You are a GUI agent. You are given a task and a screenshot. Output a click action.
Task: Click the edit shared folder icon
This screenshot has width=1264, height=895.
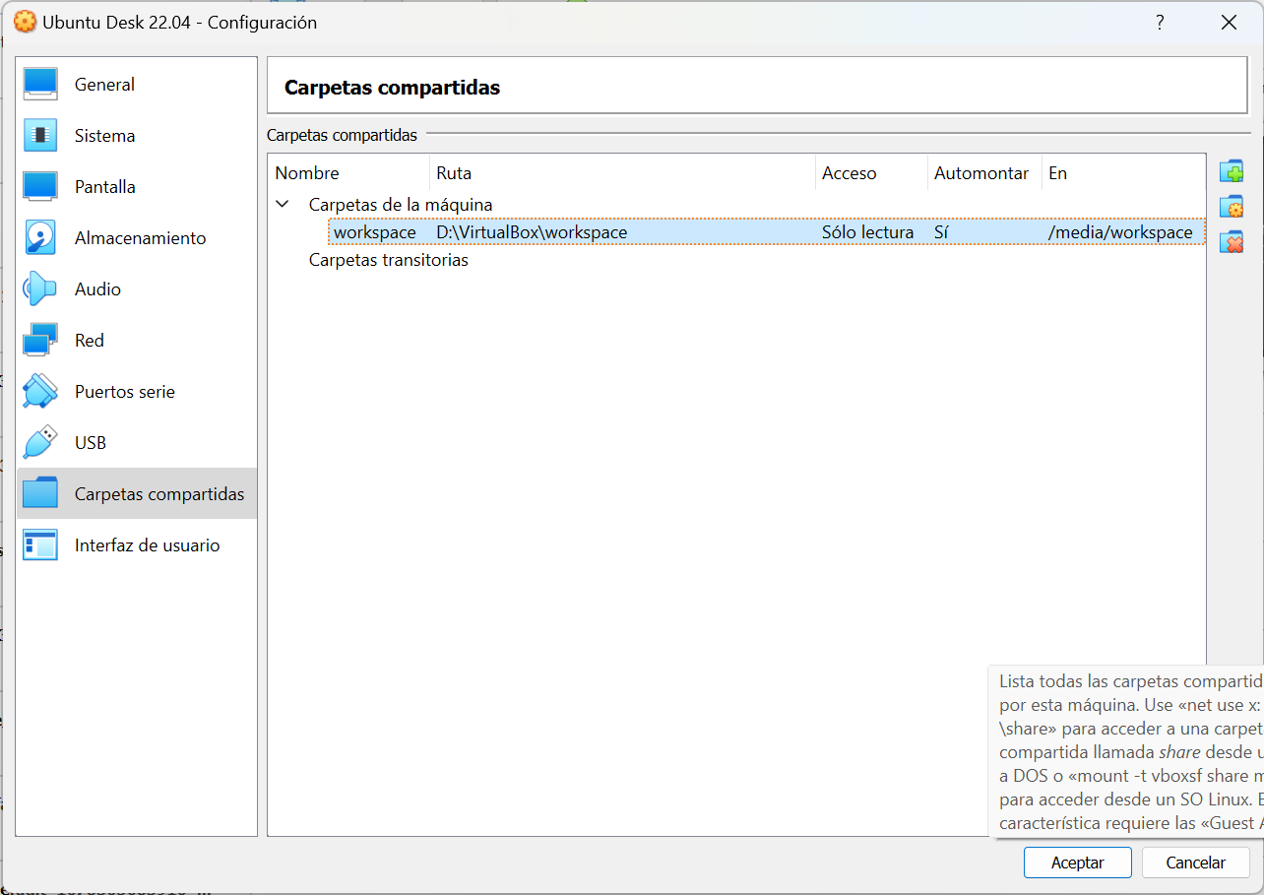point(1232,206)
